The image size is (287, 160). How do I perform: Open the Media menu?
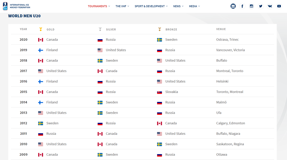194,6
